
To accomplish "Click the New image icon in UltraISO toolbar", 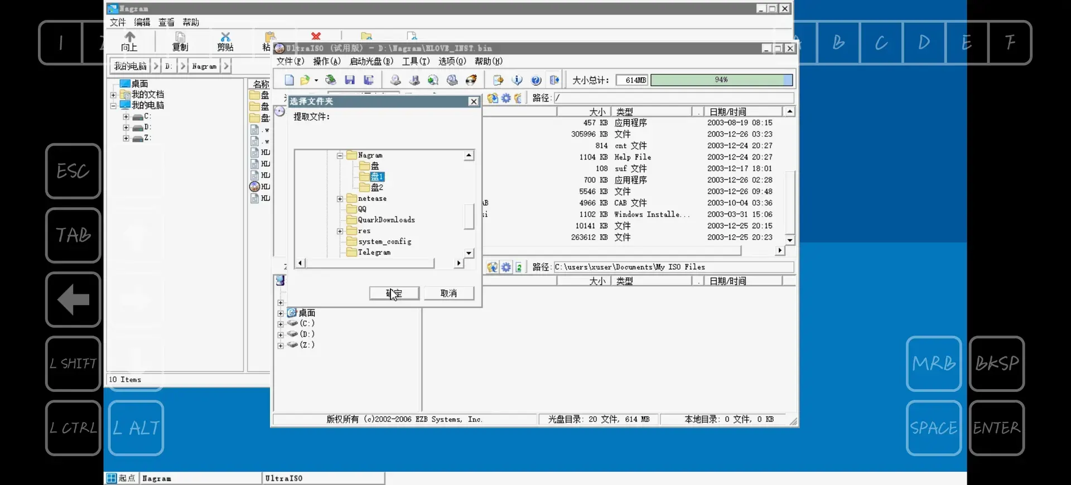I will click(289, 80).
